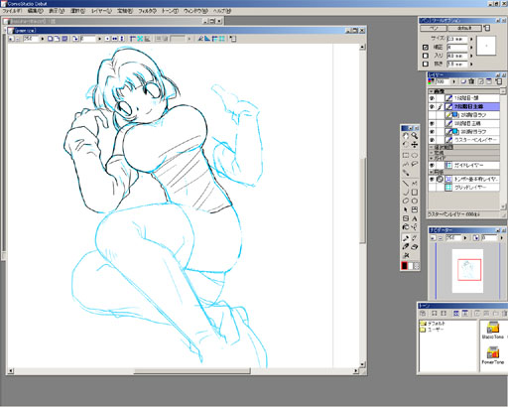The height and width of the screenshot is (407, 508).
Task: Hide the ラスターペンレイヤー layer eye
Action: tap(432, 140)
